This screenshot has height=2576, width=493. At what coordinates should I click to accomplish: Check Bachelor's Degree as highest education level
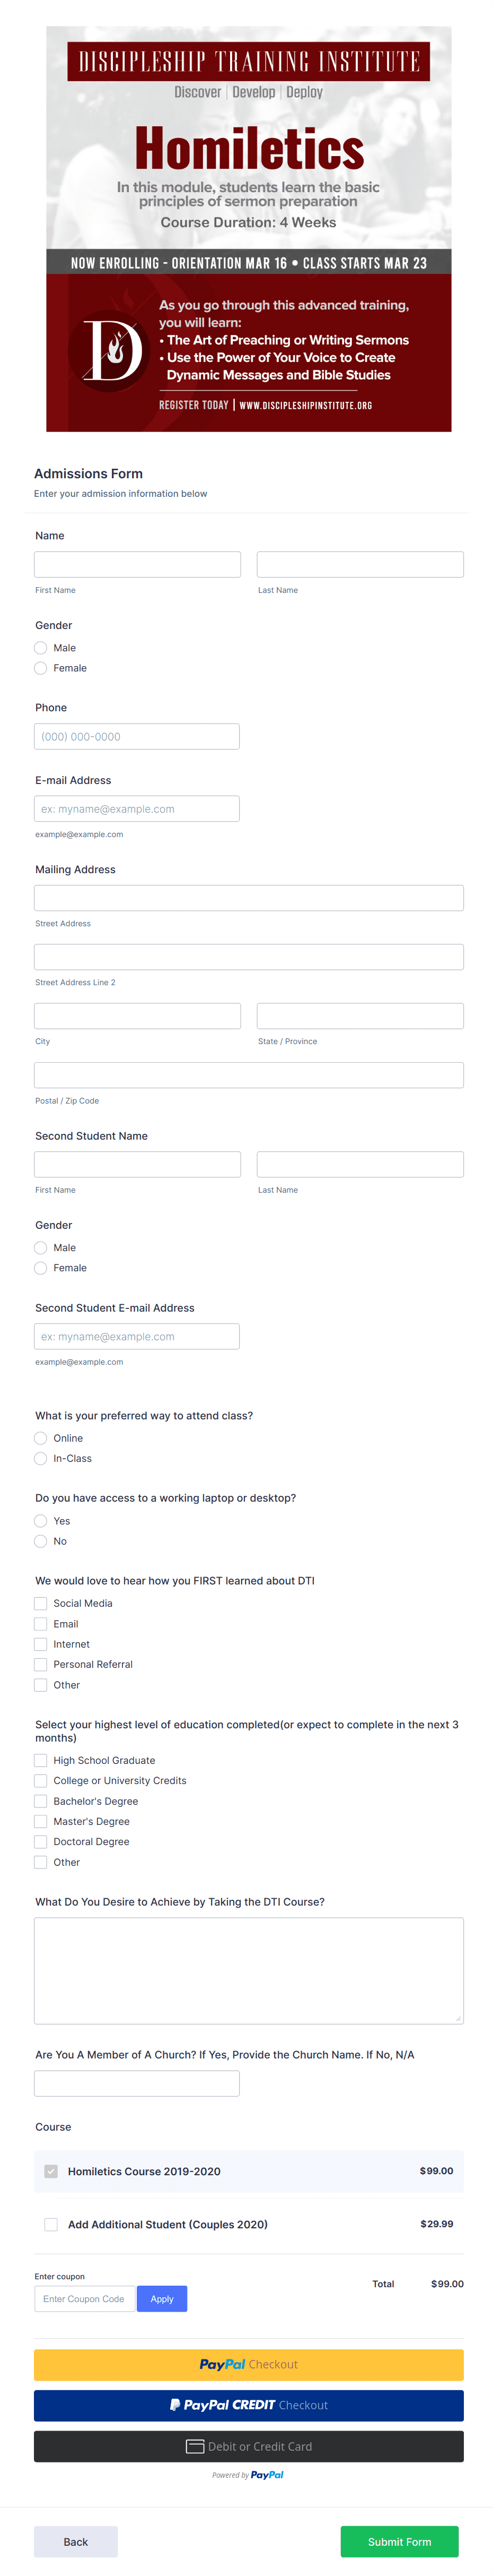(x=40, y=1801)
